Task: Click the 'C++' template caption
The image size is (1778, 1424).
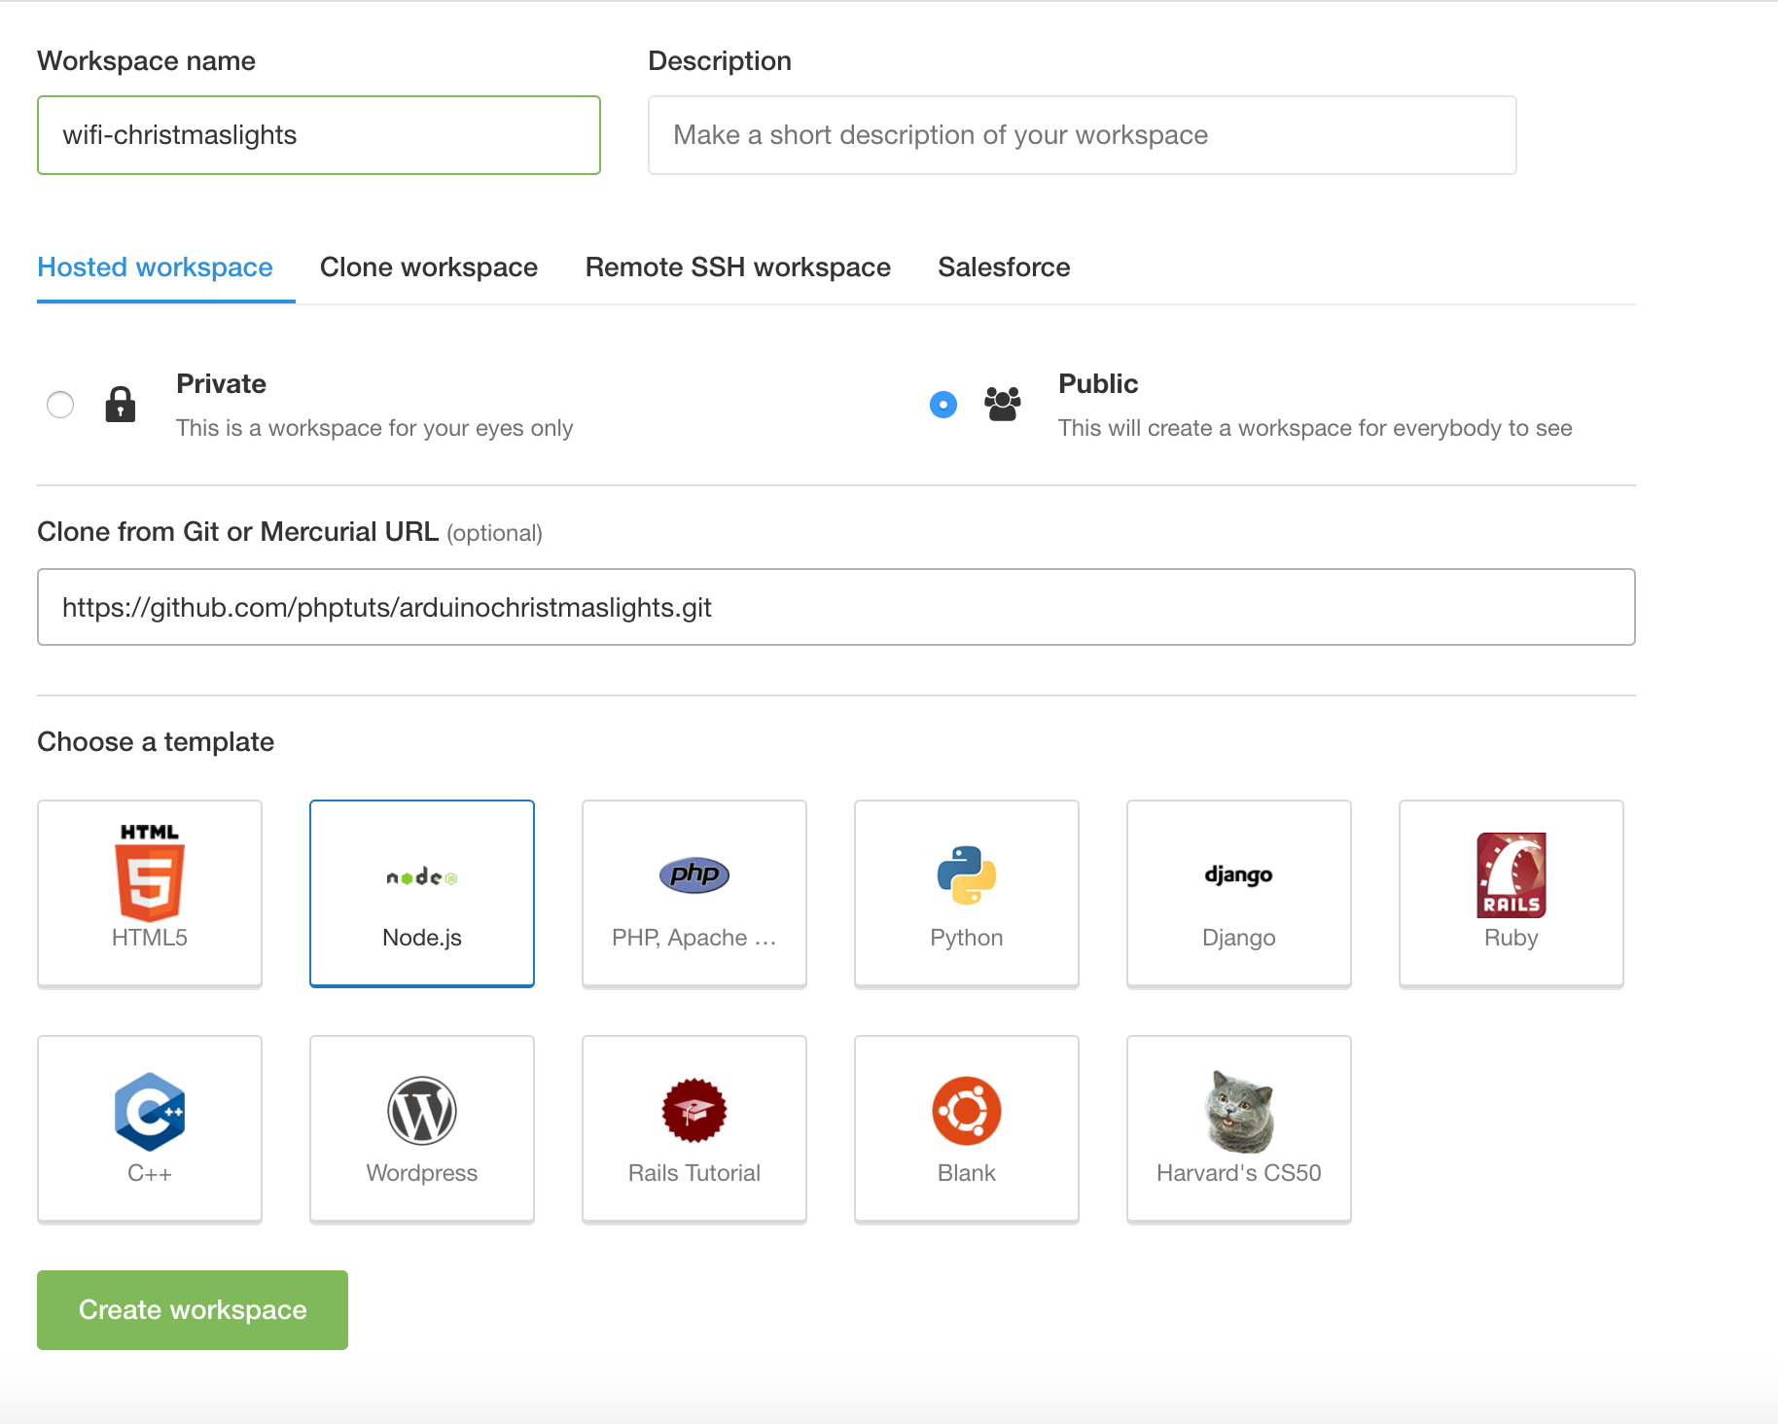Action: pos(150,1173)
